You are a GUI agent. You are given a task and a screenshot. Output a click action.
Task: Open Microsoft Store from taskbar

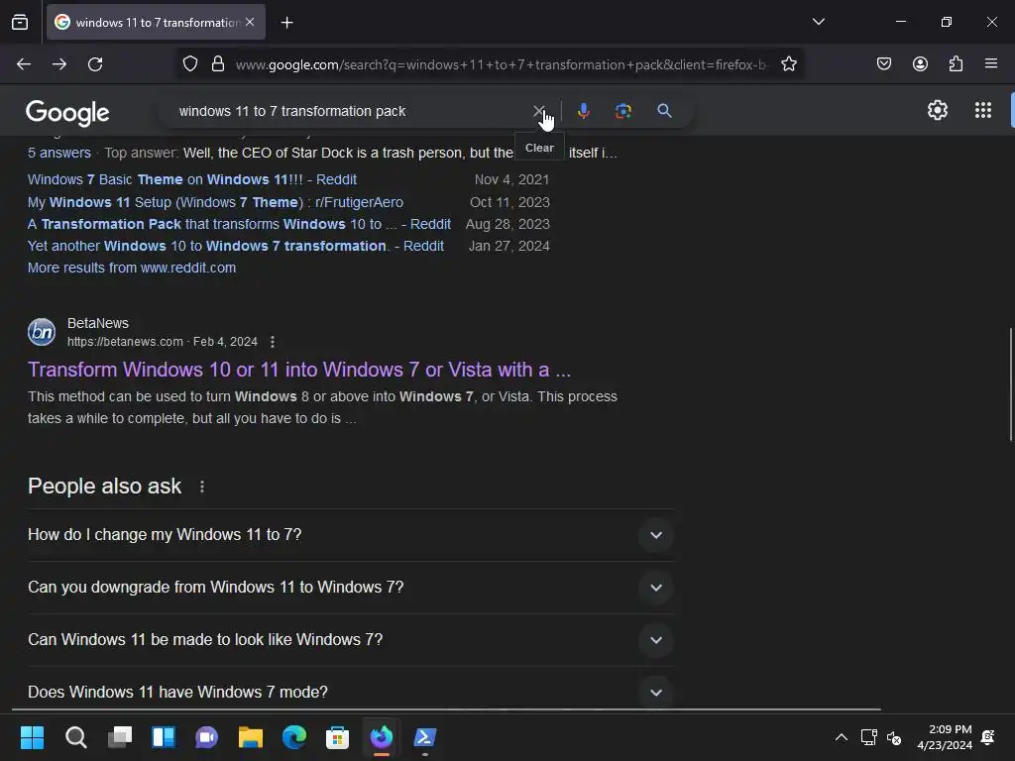point(337,737)
